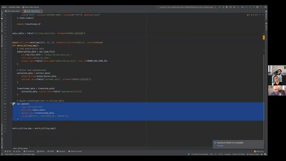This screenshot has width=286, height=161.
Task: Open the Favorites sidebar tool window
Action: 2,143
